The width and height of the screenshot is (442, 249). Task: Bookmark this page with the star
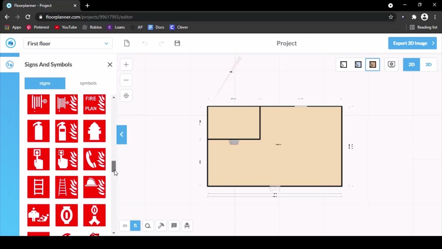click(x=391, y=17)
